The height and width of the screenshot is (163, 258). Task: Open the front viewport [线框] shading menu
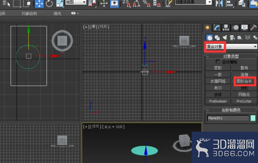coord(103,27)
